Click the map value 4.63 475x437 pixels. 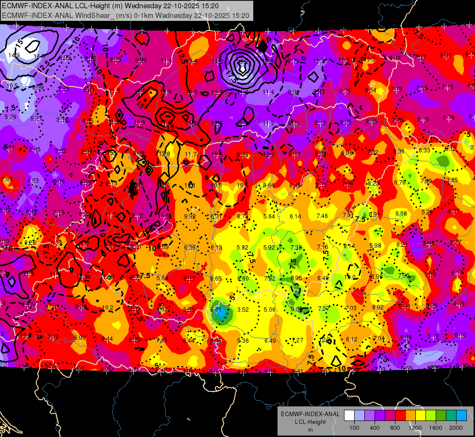tap(33, 181)
